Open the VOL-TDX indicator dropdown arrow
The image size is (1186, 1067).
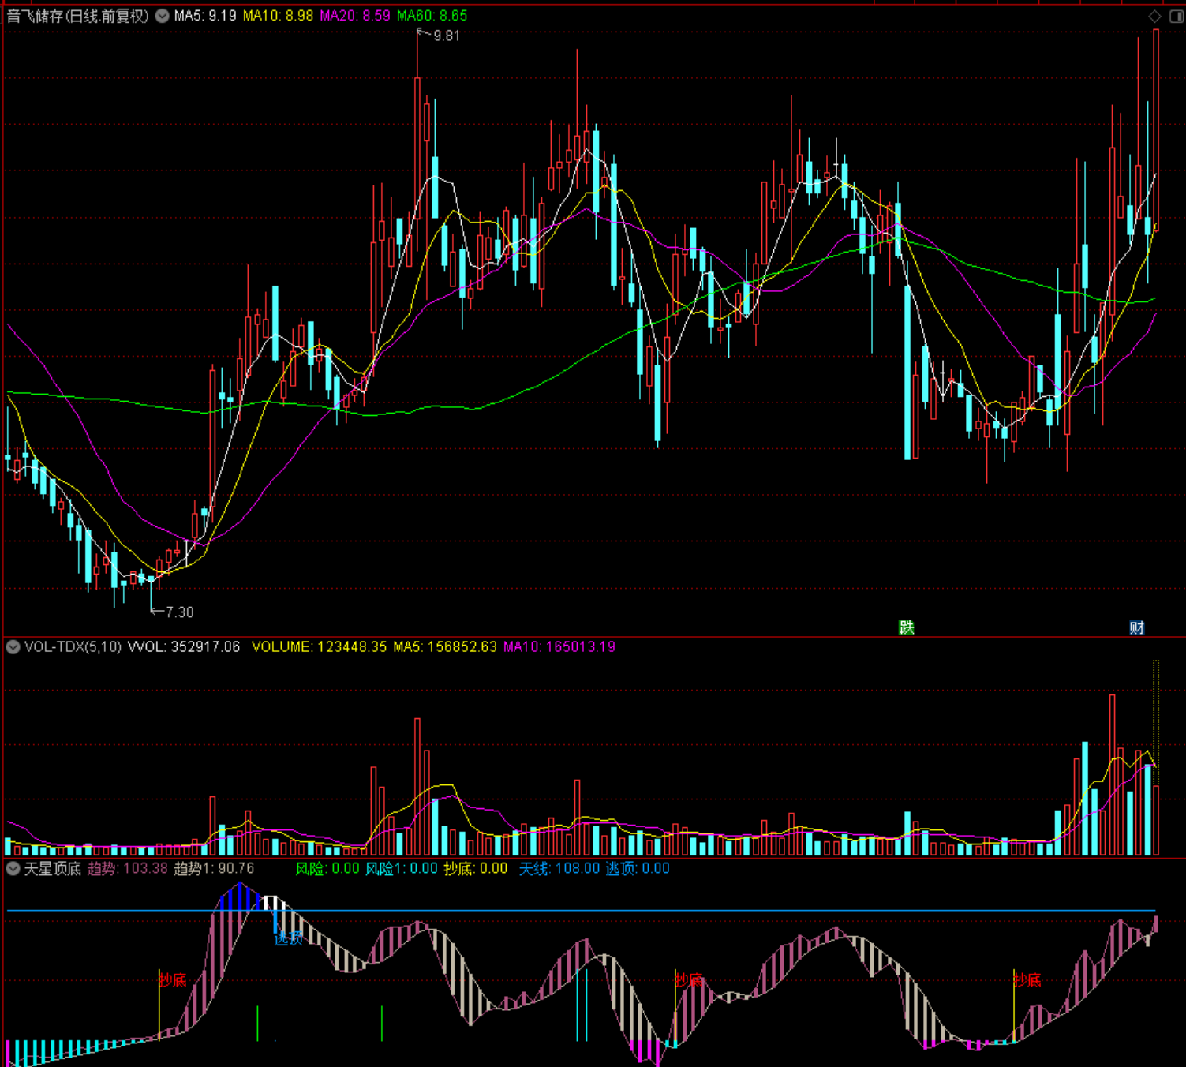(x=13, y=647)
